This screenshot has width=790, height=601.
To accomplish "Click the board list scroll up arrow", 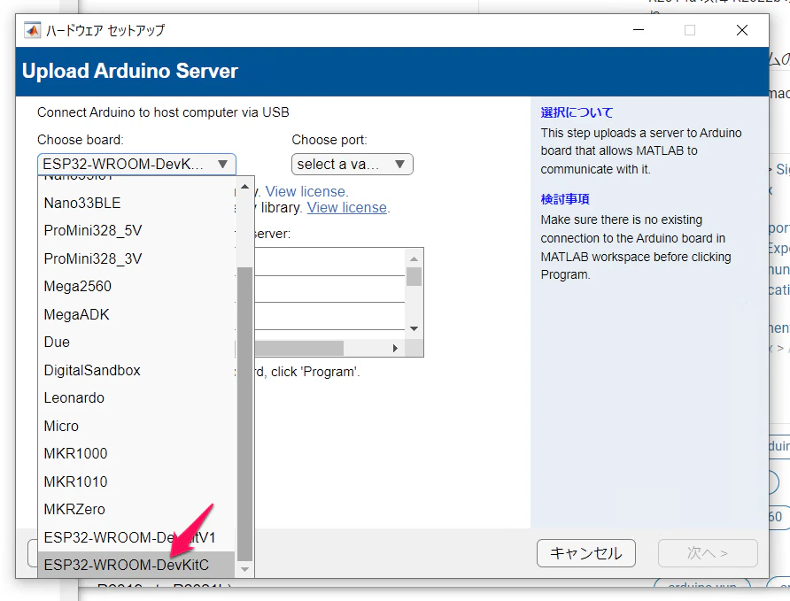I will [244, 187].
